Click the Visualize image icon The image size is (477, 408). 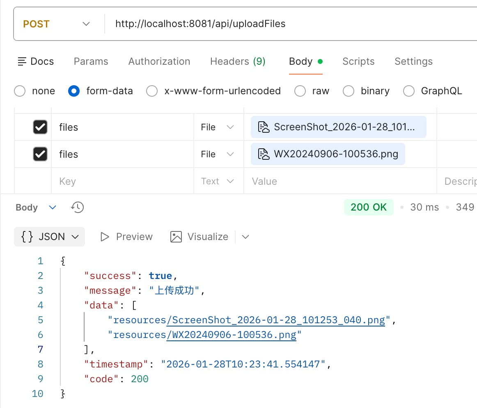176,237
